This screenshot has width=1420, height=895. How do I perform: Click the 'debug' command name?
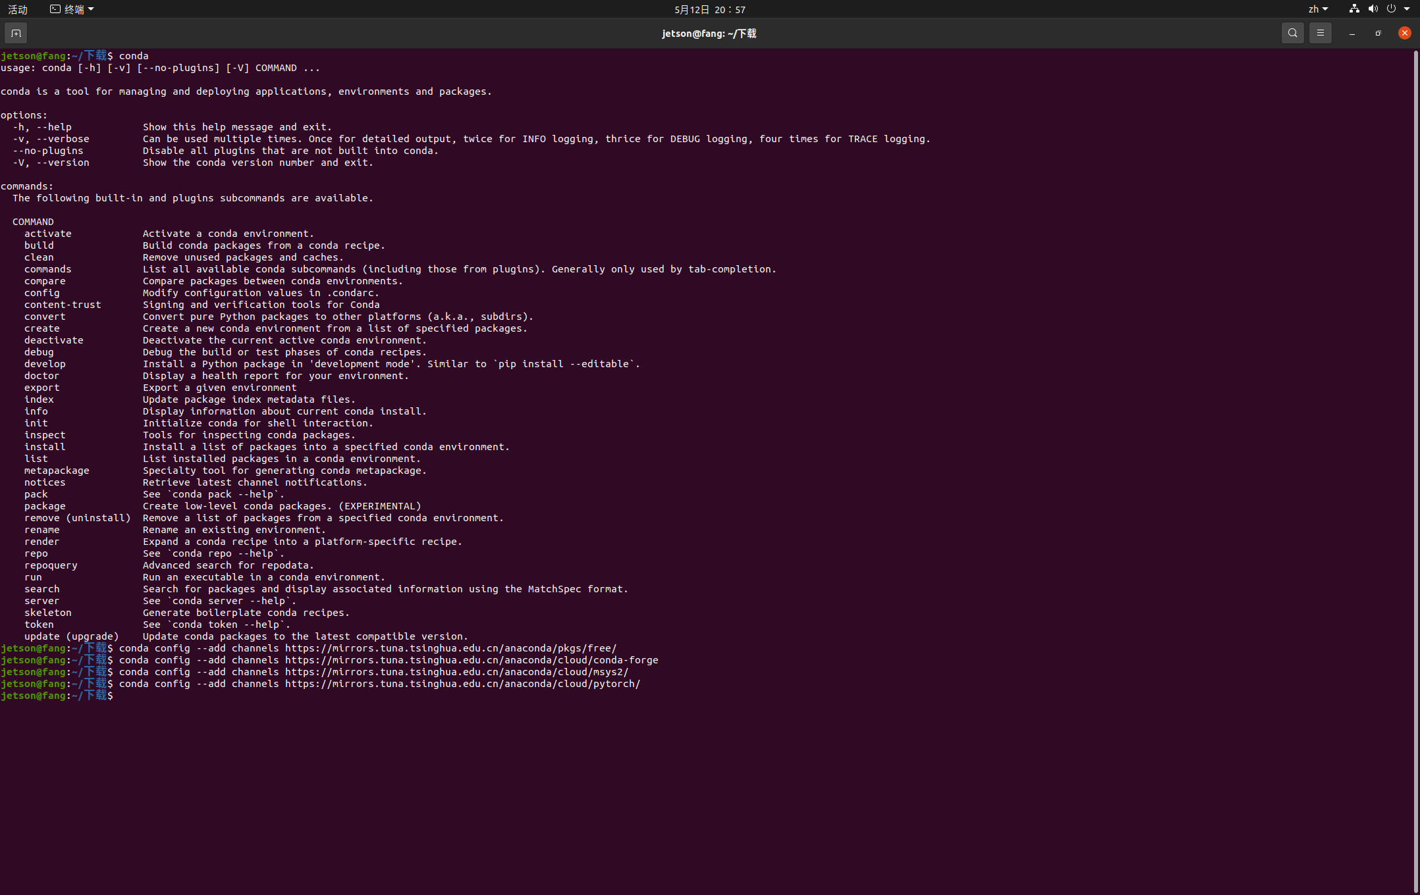[x=39, y=352]
